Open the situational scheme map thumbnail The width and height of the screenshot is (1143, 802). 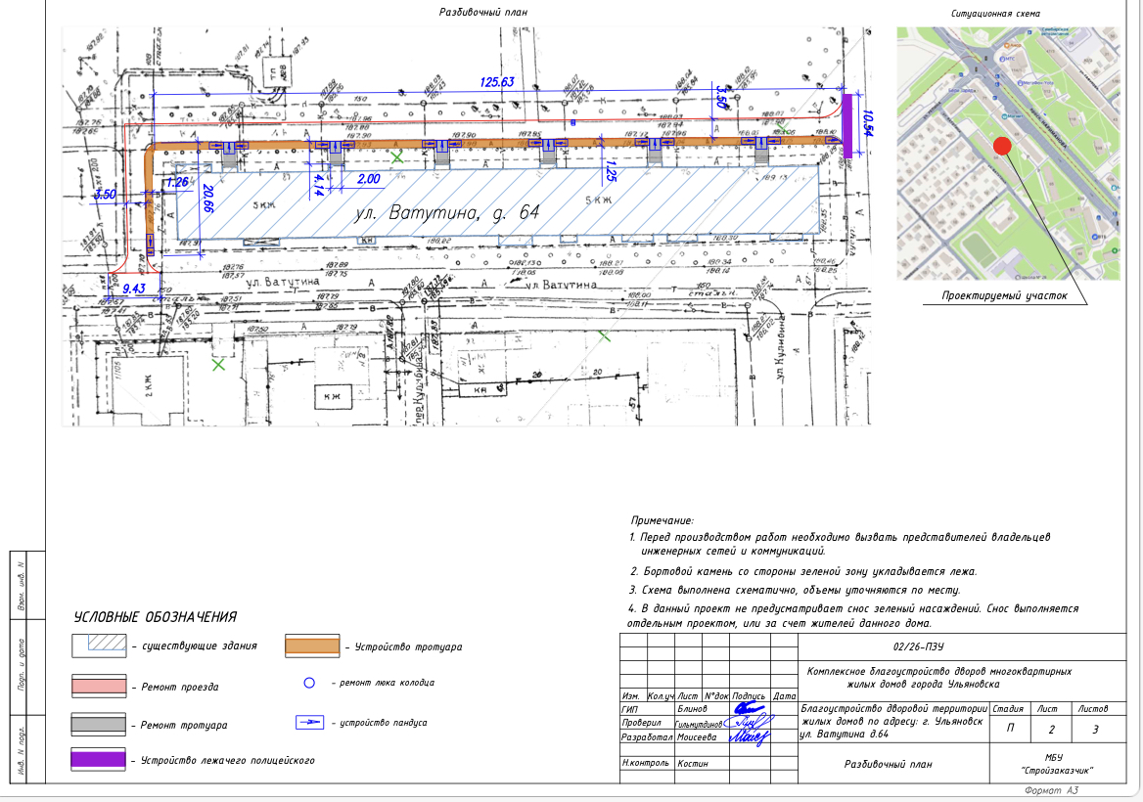tap(1008, 154)
